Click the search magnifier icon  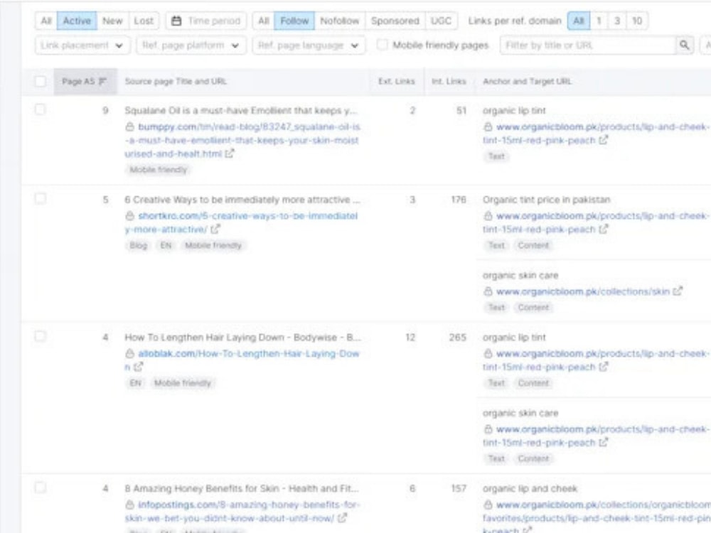684,45
